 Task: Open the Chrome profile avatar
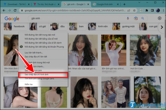pyautogui.click(x=158, y=10)
